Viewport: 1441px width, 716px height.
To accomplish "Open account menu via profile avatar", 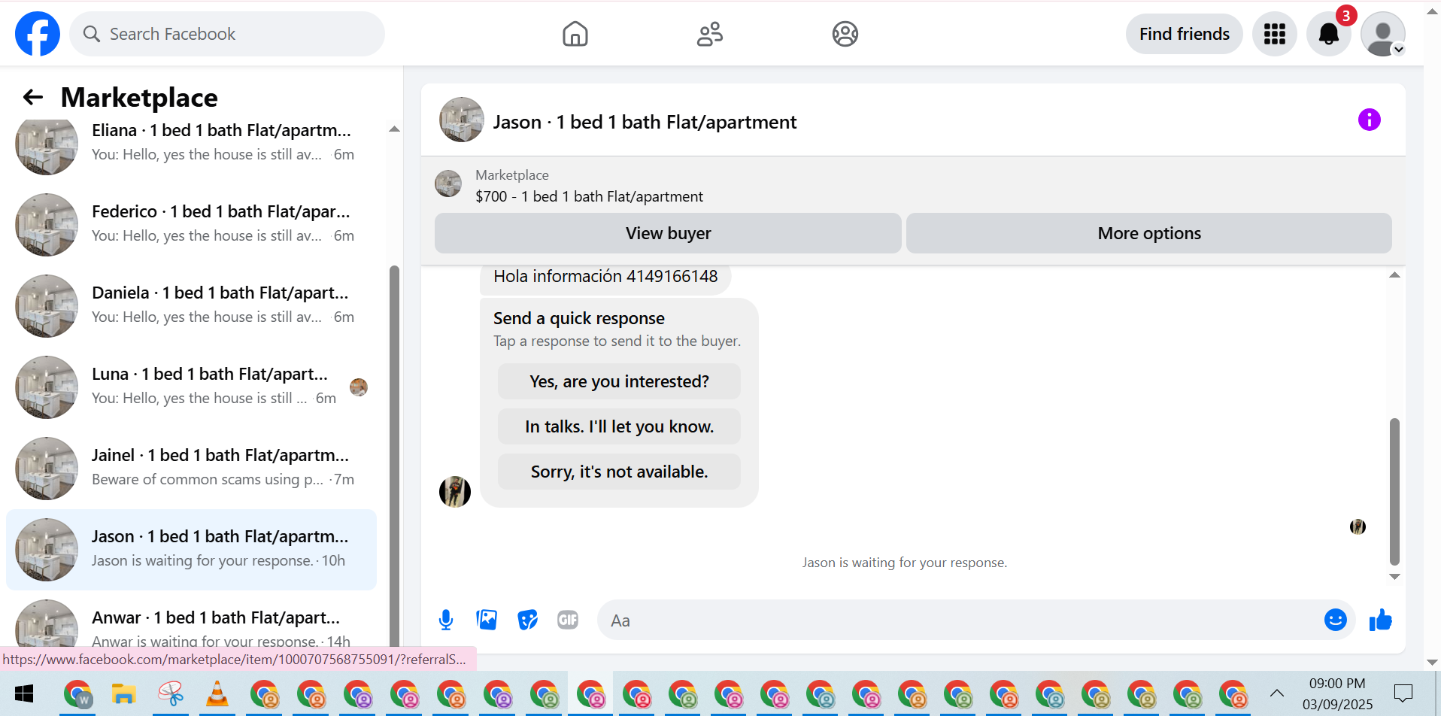I will pos(1383,34).
